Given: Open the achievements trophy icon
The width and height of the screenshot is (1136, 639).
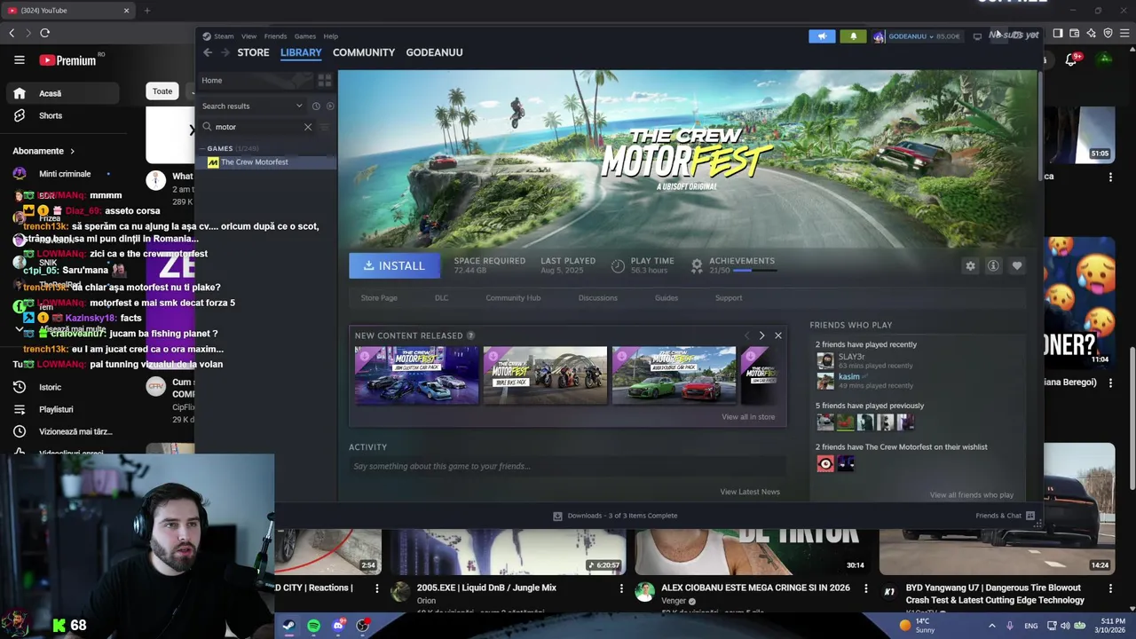Looking at the screenshot, I should pyautogui.click(x=697, y=265).
